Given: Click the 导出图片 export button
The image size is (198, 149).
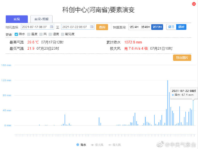Looking at the screenshot, I should [182, 58].
